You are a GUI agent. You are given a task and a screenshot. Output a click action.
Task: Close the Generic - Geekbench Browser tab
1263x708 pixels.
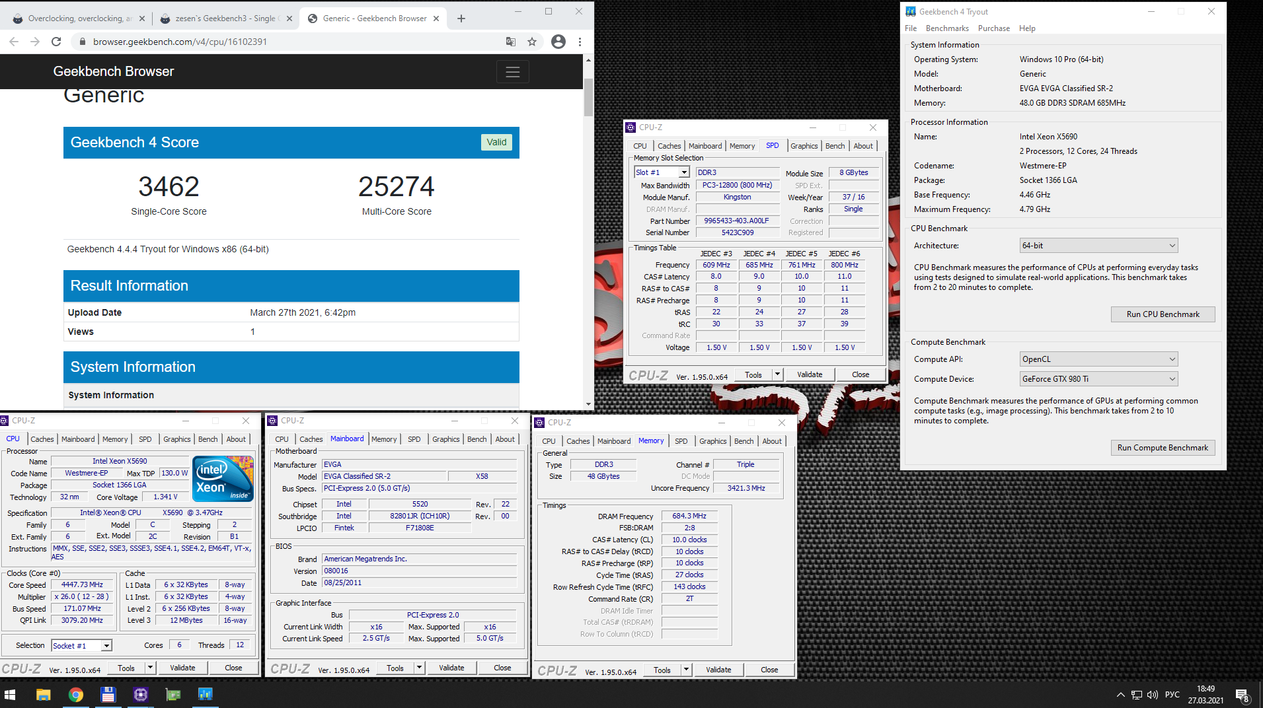(x=436, y=18)
